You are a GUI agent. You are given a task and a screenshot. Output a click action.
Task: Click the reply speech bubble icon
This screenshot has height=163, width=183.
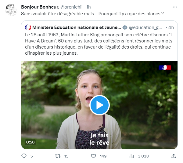[x=24, y=156]
